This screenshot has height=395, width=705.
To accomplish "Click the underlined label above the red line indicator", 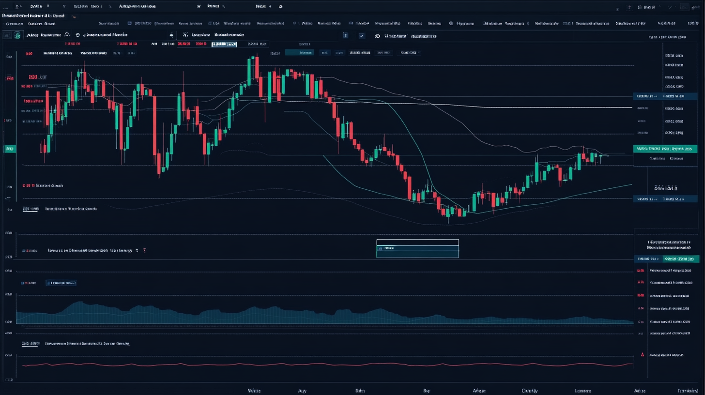I will pos(31,344).
